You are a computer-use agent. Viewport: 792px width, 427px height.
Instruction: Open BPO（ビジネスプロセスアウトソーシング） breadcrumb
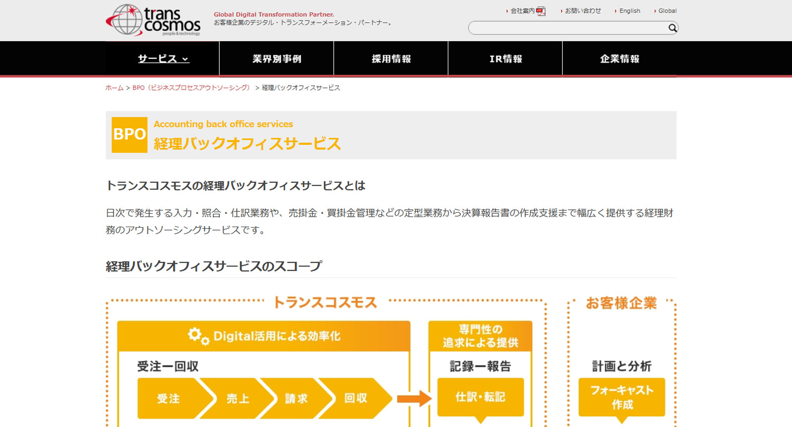192,88
